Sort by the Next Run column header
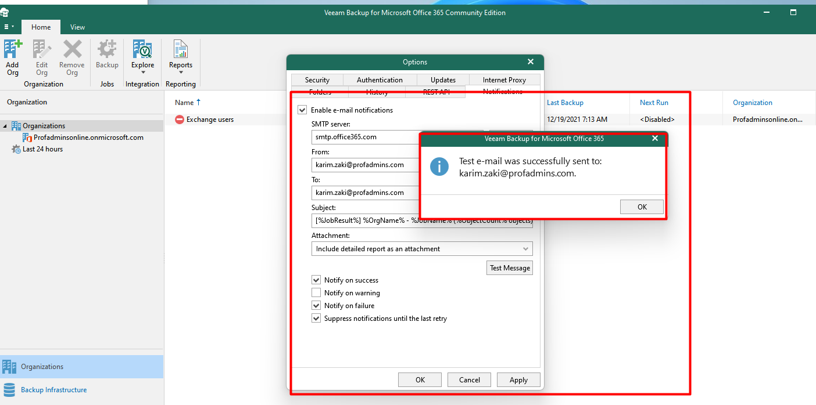Screen dimensions: 816x405 (x=654, y=103)
